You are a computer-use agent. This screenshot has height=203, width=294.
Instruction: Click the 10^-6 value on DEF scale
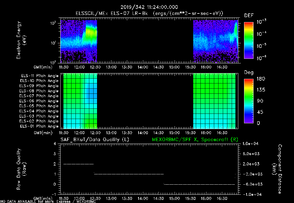click(x=261, y=58)
